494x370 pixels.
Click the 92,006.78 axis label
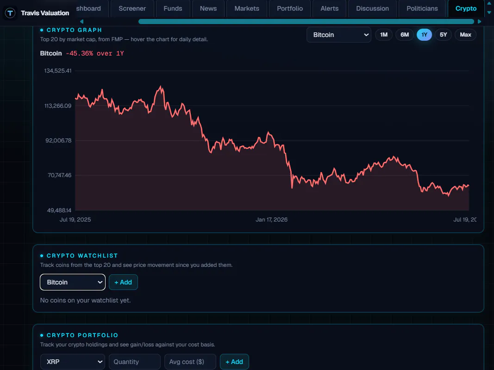point(59,140)
